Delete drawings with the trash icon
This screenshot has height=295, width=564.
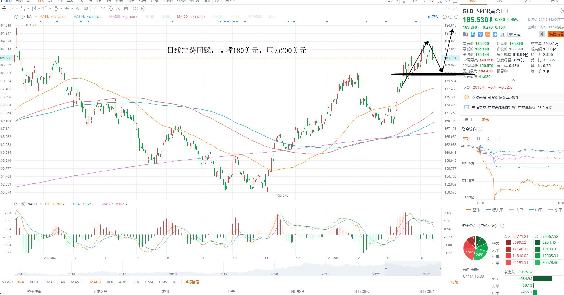pyautogui.click(x=126, y=9)
